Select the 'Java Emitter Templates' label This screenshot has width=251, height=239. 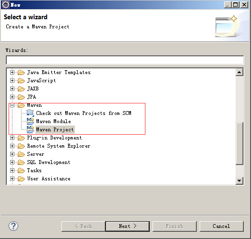[59, 72]
